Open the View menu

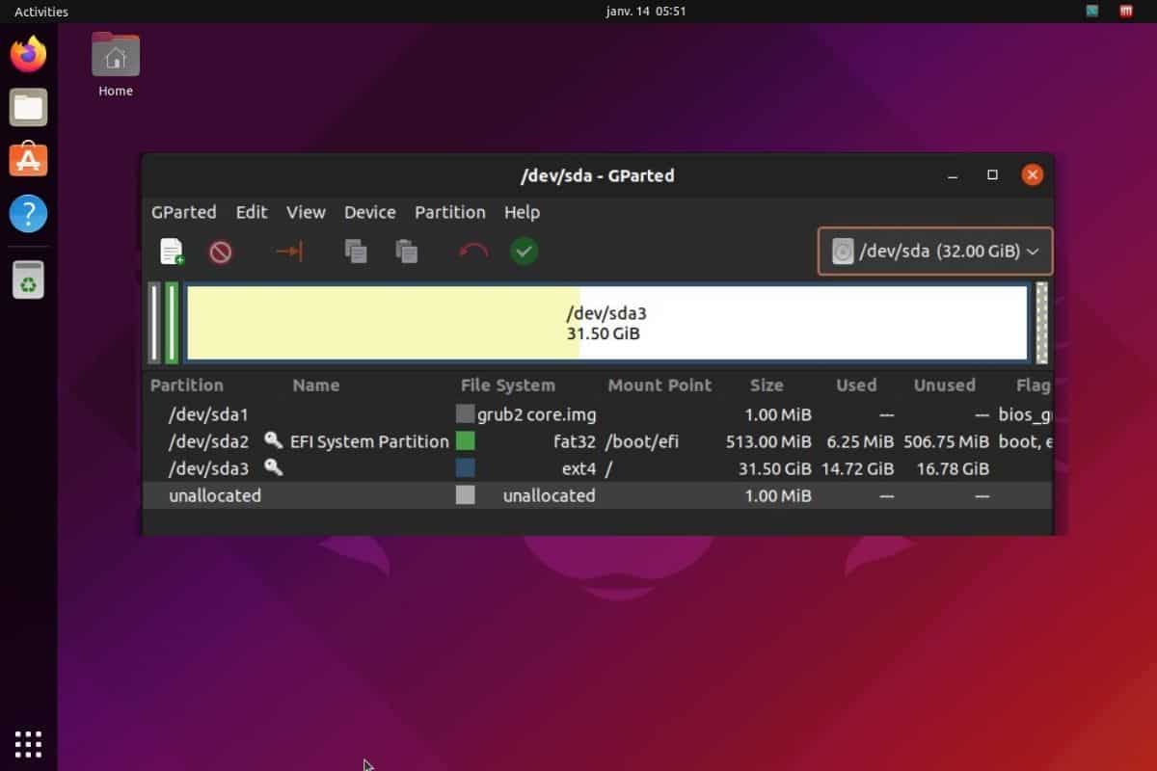[305, 212]
